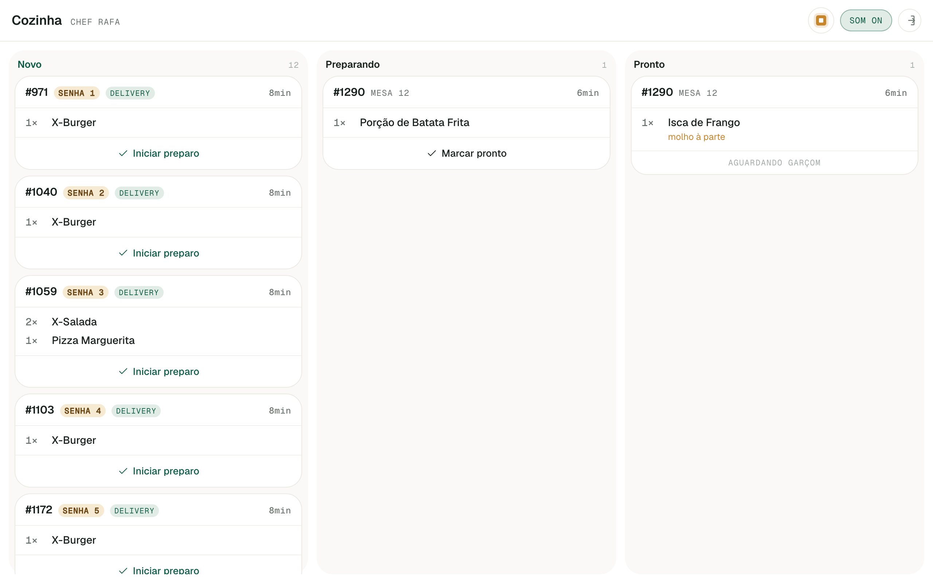Click DELIVERY tag on order #1172
This screenshot has width=933, height=583.
pos(134,510)
